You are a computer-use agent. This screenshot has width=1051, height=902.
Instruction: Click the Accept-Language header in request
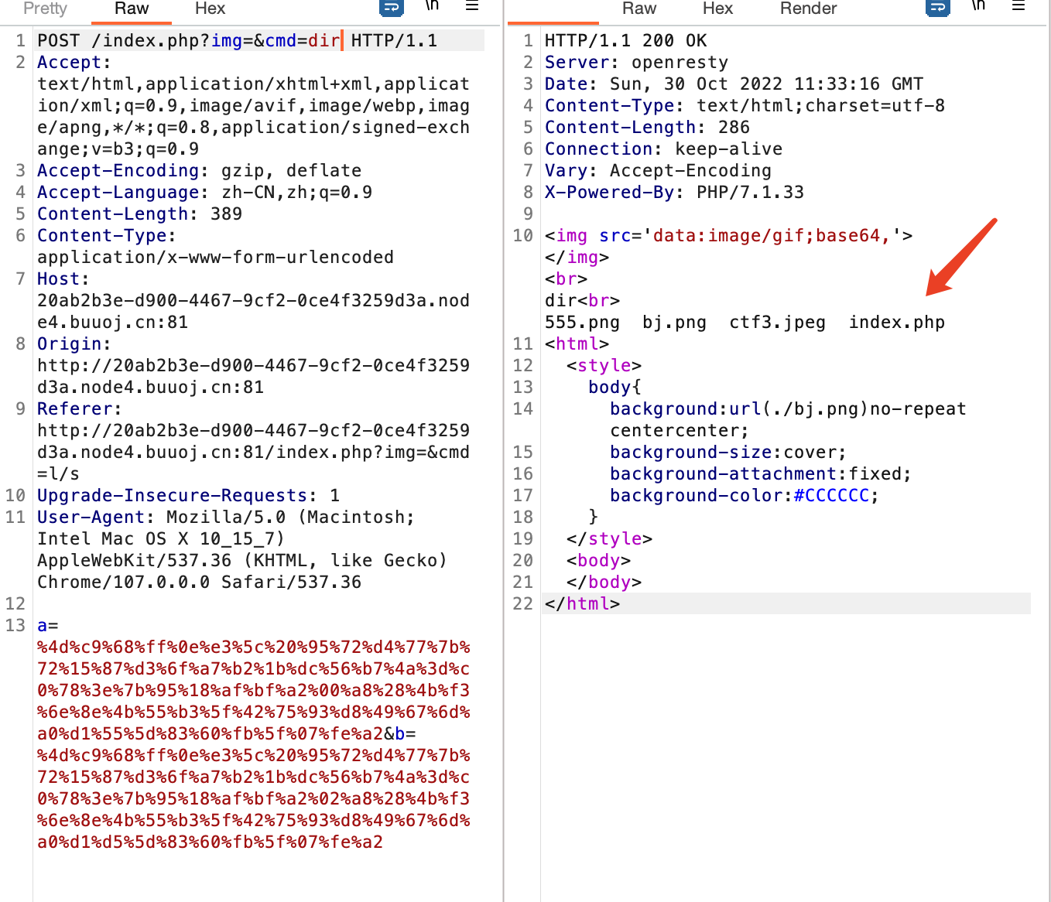(204, 192)
